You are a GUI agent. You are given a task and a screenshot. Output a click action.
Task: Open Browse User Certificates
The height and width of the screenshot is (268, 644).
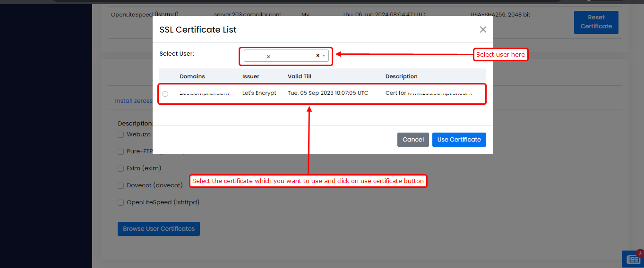(x=159, y=229)
